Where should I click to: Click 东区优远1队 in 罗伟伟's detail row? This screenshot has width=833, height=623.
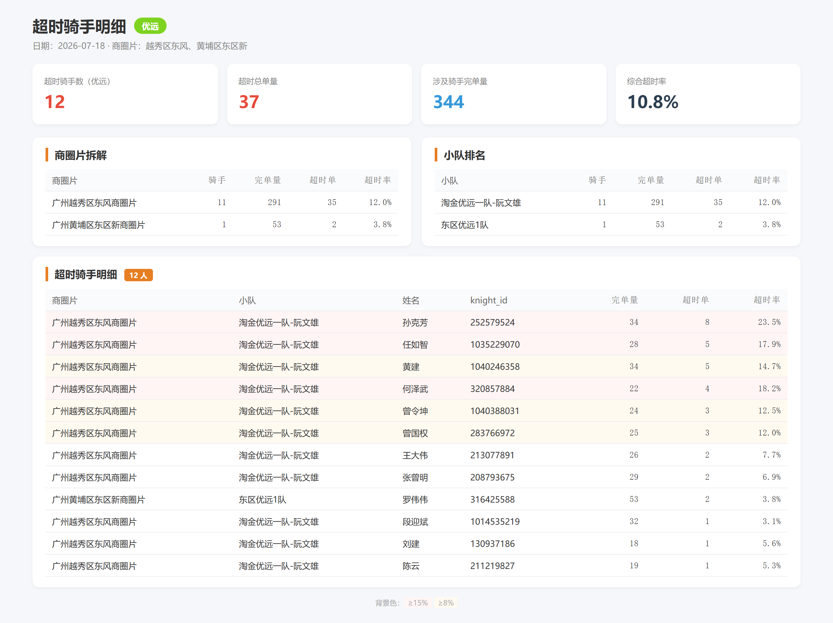coord(263,499)
